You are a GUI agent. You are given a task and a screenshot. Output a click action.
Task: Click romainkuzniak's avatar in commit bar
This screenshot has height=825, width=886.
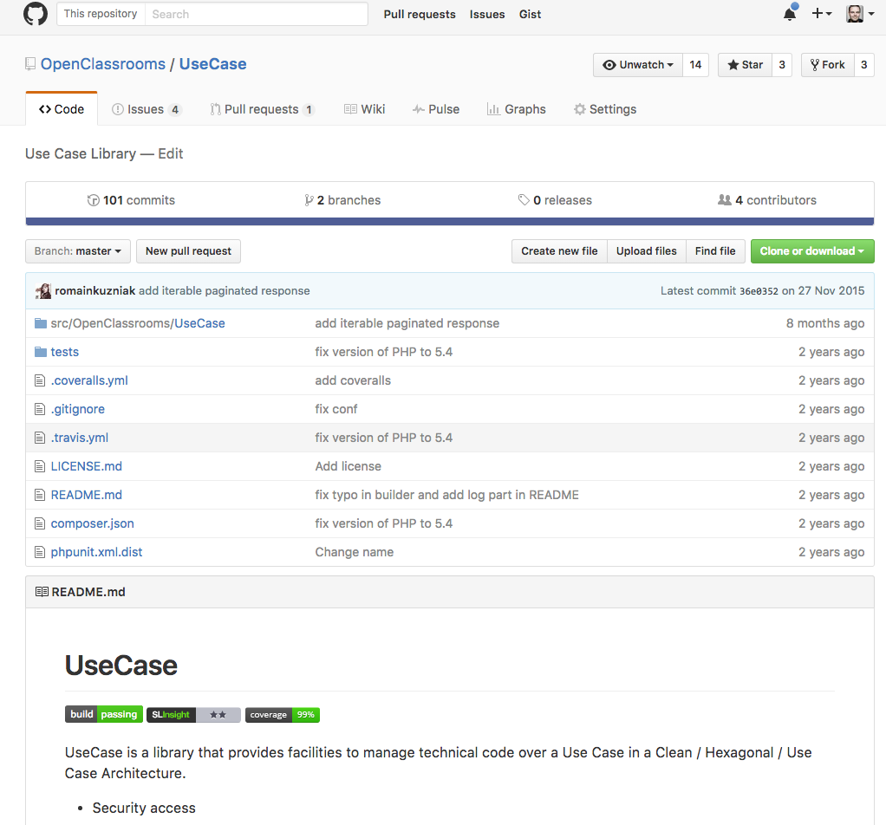point(43,291)
